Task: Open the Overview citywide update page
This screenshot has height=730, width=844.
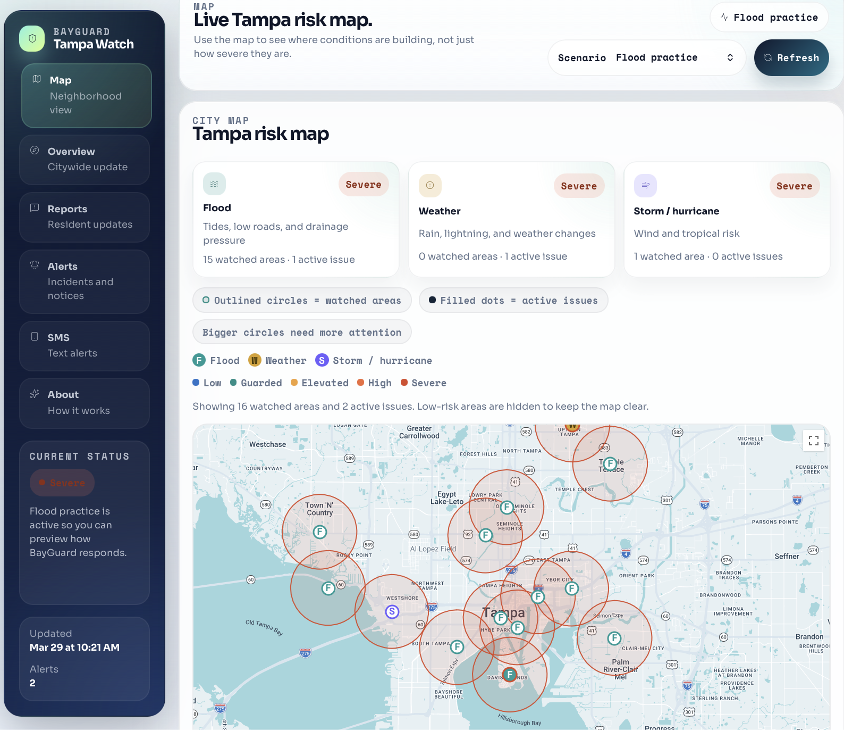Action: (85, 160)
